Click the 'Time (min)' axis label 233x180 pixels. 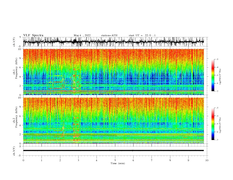coord(118,163)
